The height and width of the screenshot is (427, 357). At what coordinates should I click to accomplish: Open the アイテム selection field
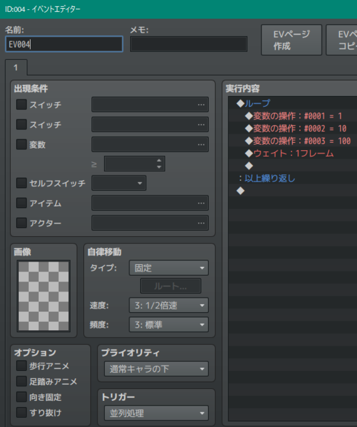coord(150,203)
